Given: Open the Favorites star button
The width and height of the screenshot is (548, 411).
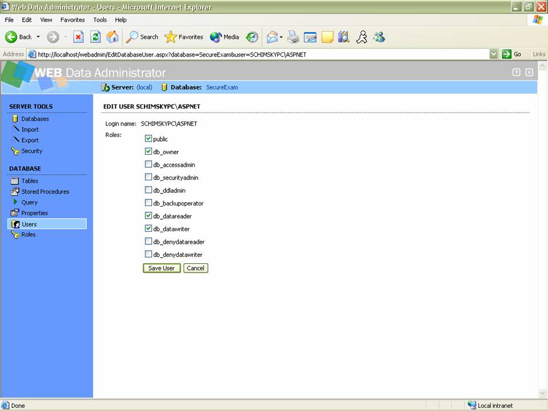Looking at the screenshot, I should [183, 37].
